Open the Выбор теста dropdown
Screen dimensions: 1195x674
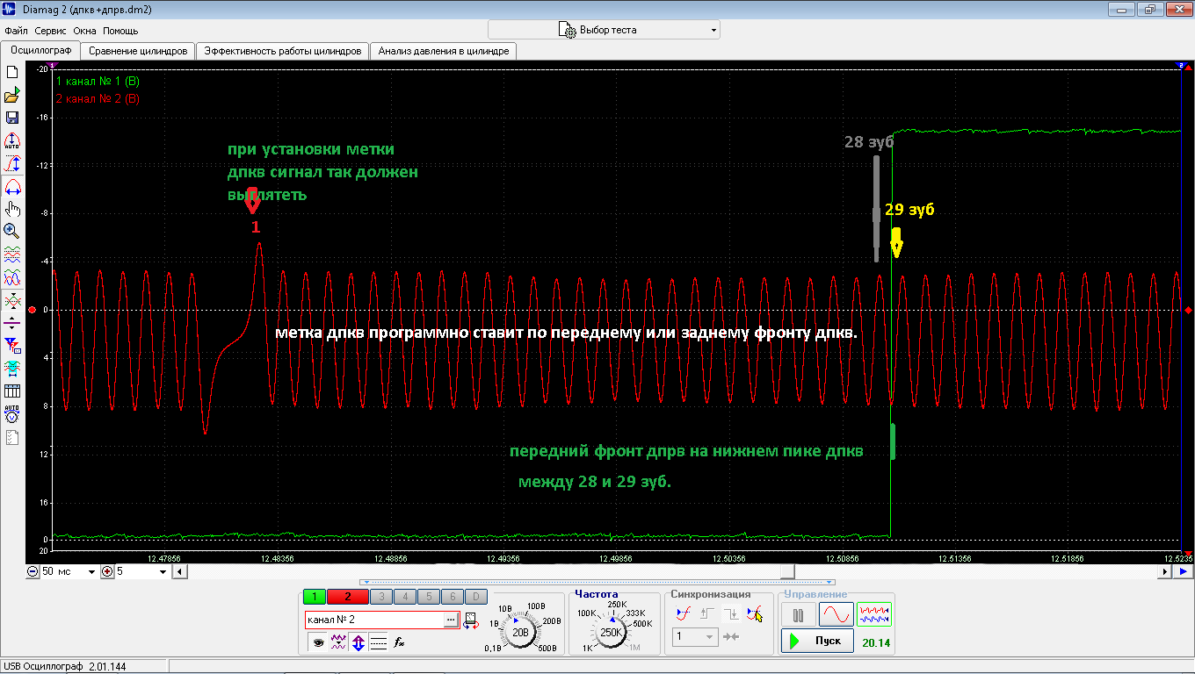tap(604, 30)
